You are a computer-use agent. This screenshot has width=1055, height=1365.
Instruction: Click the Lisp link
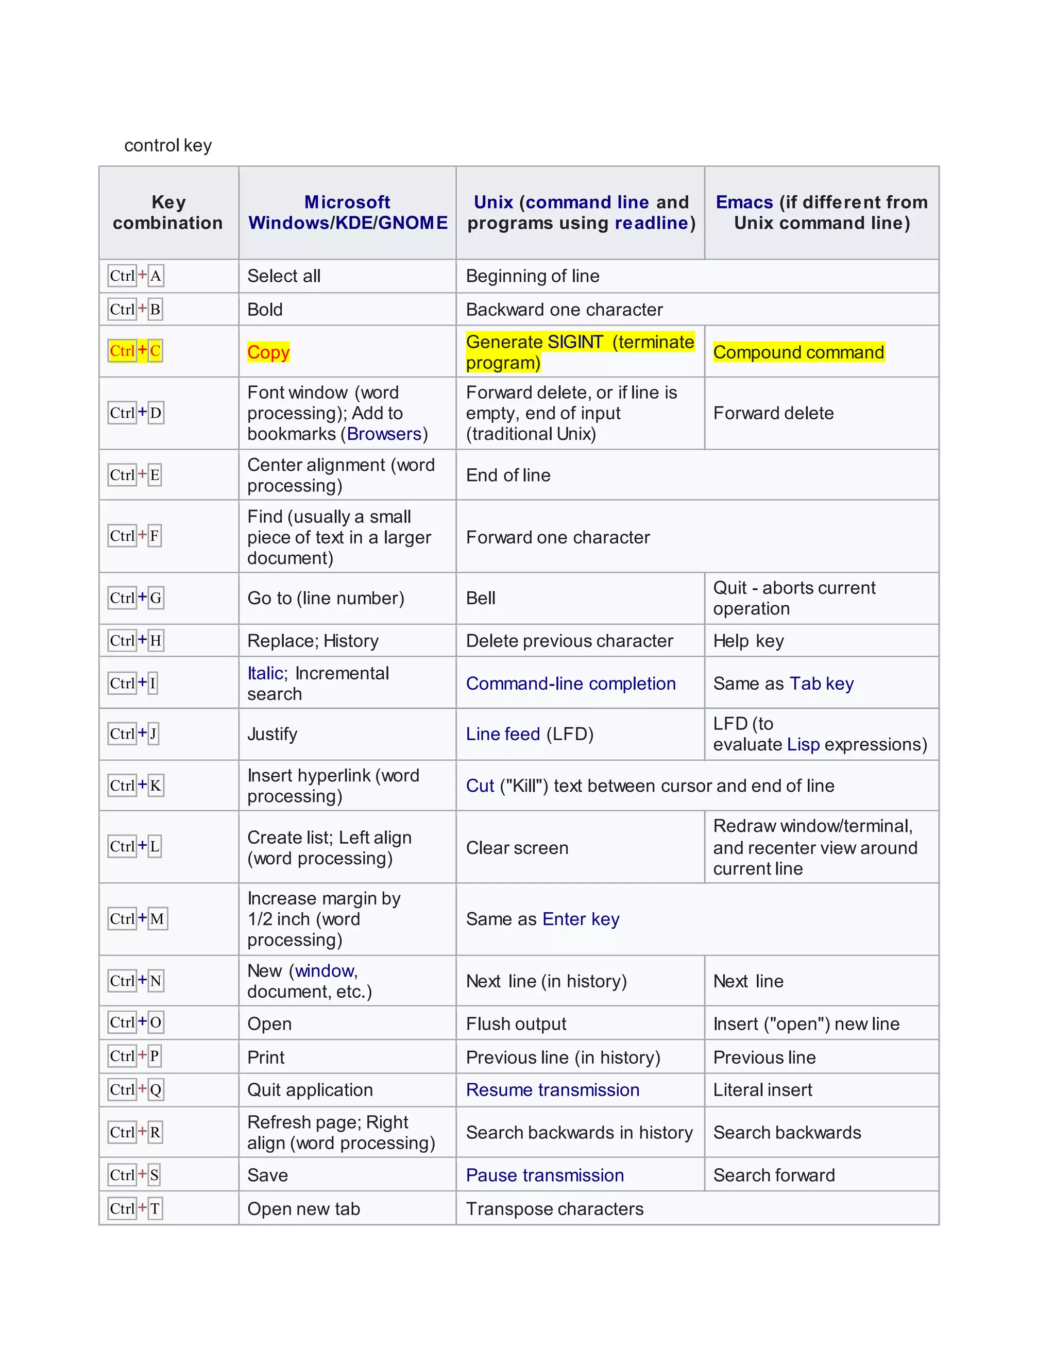tap(803, 744)
